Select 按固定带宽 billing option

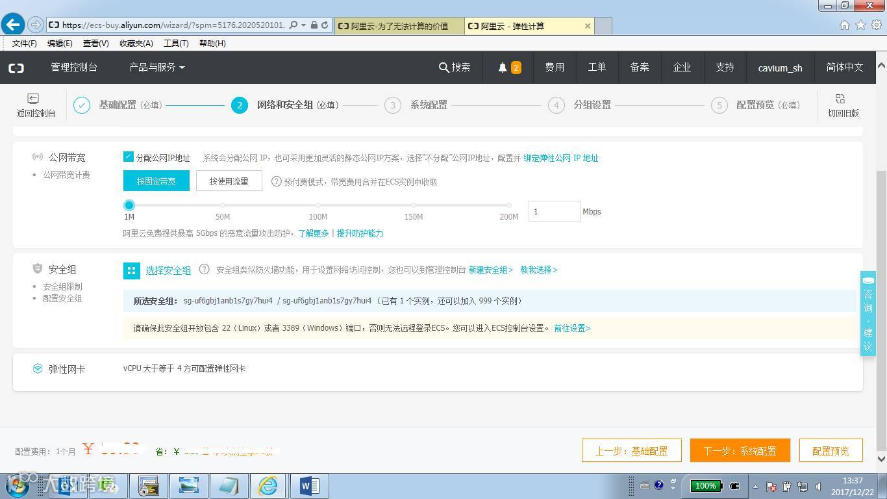[x=156, y=181]
